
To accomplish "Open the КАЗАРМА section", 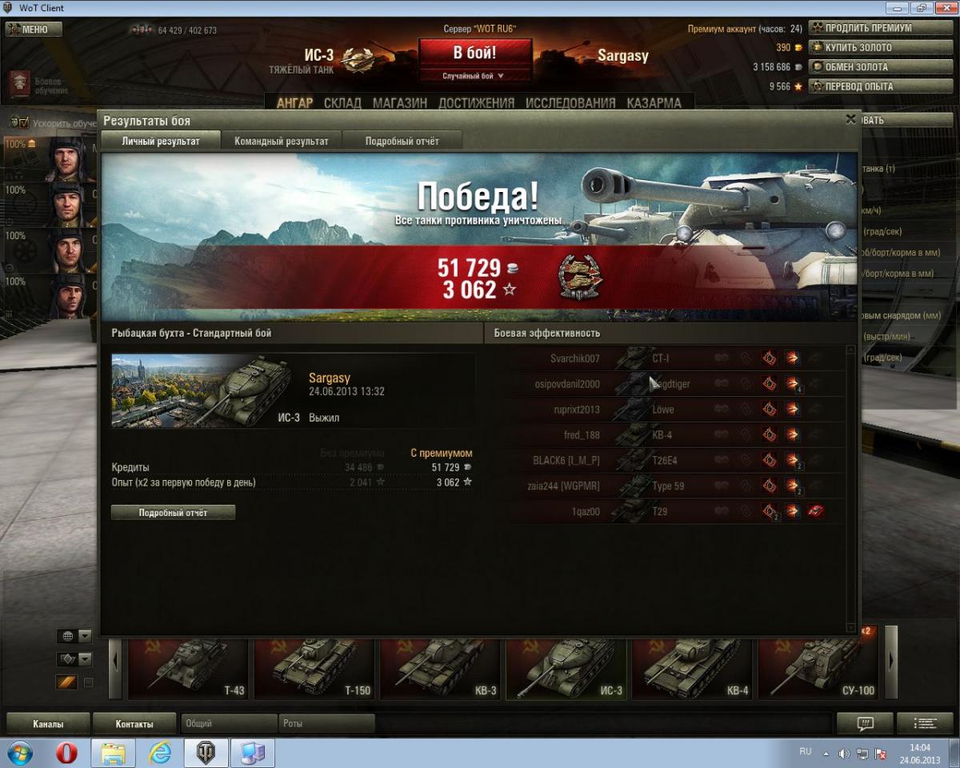I will pyautogui.click(x=654, y=102).
